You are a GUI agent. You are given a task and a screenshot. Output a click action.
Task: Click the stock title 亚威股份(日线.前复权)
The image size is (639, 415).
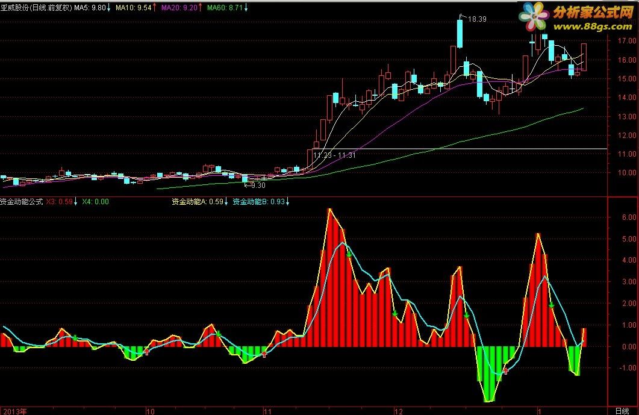click(36, 7)
